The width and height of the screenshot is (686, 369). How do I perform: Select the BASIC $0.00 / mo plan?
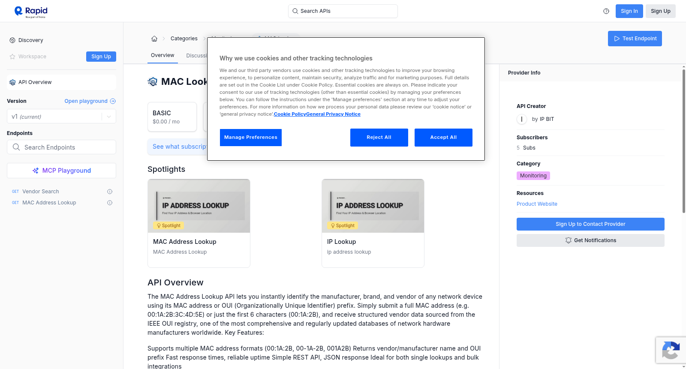172,117
